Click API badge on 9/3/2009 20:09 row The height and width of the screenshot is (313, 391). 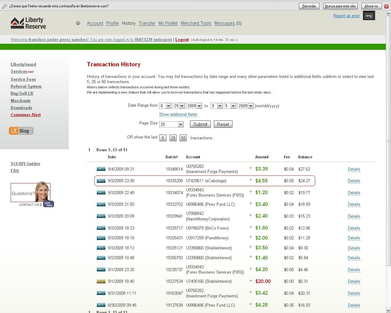pos(101,216)
